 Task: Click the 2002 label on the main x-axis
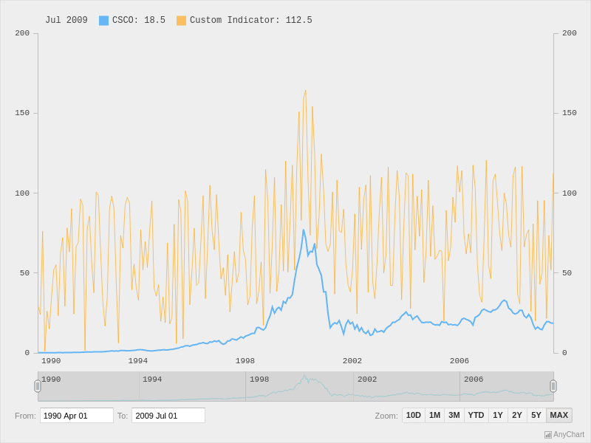coord(352,361)
